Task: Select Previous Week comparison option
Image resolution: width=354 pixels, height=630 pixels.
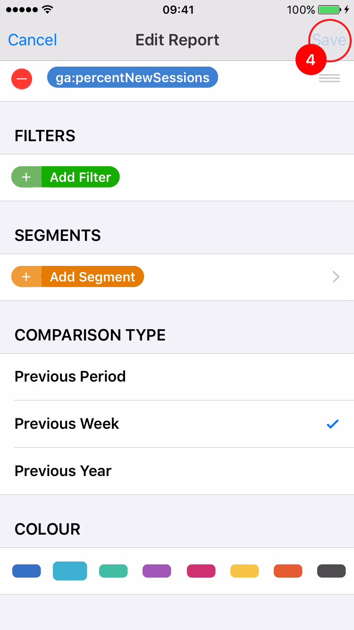Action: (x=67, y=424)
